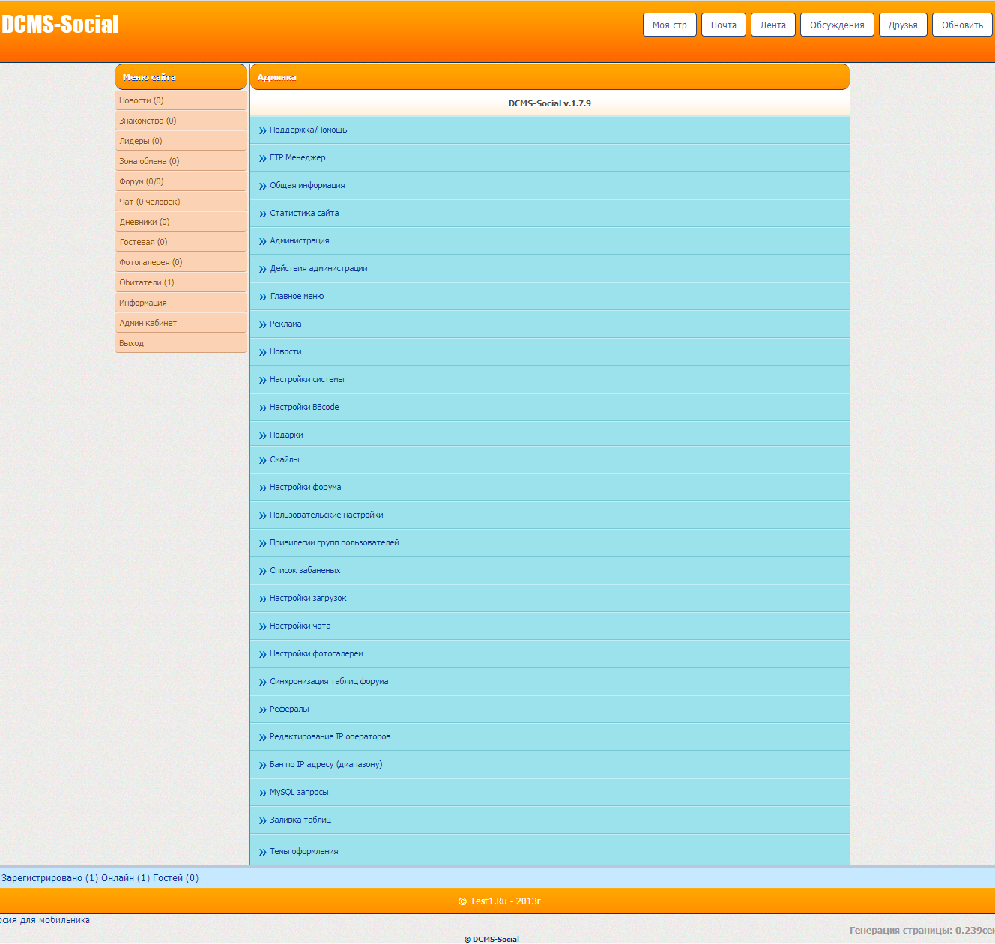Open Новости in the admin list
Viewport: 995px width, 944px height.
pos(285,351)
